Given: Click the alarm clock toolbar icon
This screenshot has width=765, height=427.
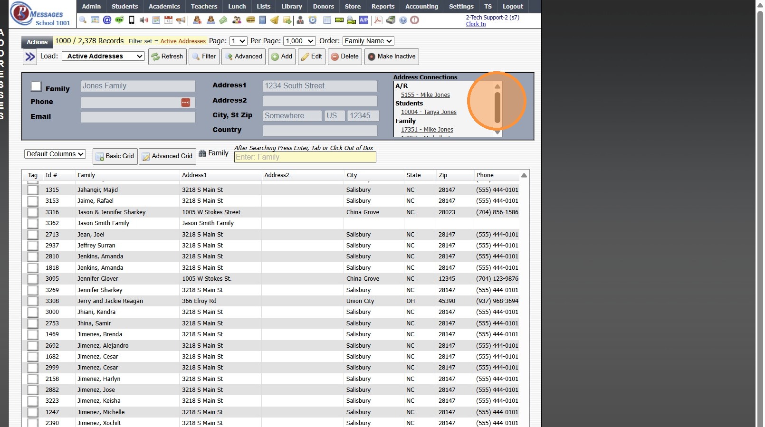Looking at the screenshot, I should (312, 20).
